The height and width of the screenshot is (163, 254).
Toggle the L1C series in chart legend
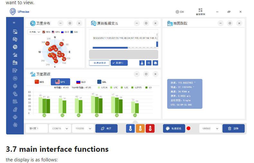[114, 88]
